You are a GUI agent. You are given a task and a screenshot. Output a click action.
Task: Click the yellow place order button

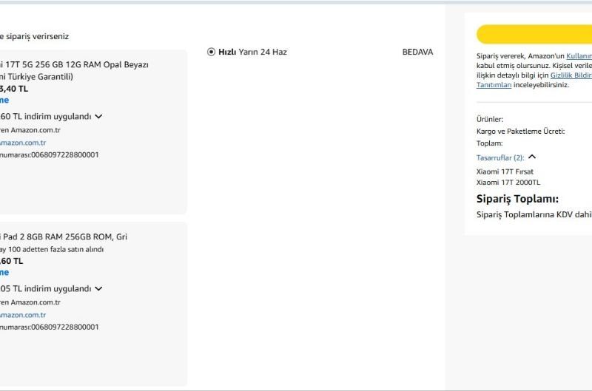pos(534,35)
